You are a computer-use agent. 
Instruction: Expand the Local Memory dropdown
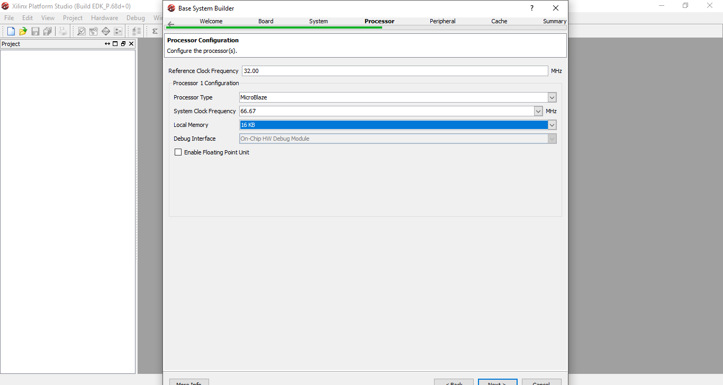pyautogui.click(x=552, y=125)
